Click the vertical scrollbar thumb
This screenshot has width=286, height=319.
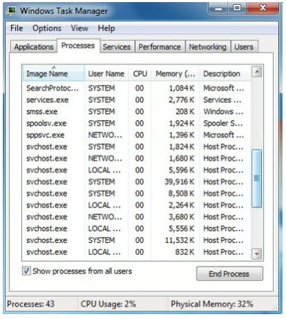tap(256, 178)
